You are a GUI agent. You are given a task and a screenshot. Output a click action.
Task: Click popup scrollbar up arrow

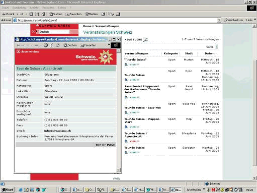point(119,51)
